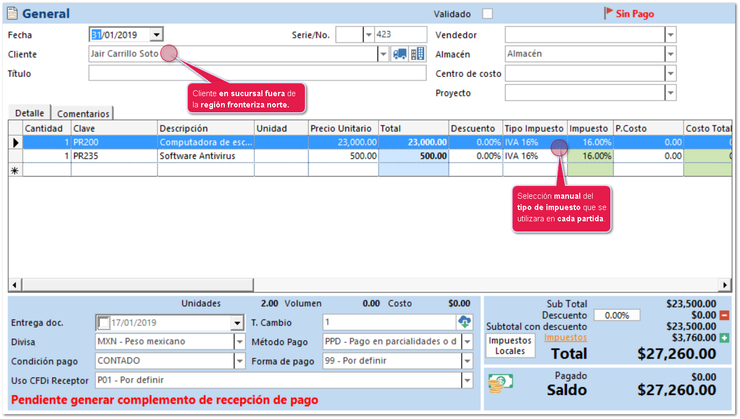Click the Impuestos Locales button
The width and height of the screenshot is (740, 419).
click(510, 345)
